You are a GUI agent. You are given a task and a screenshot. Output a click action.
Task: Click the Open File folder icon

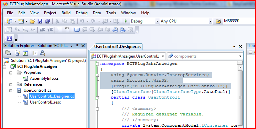click(32, 21)
